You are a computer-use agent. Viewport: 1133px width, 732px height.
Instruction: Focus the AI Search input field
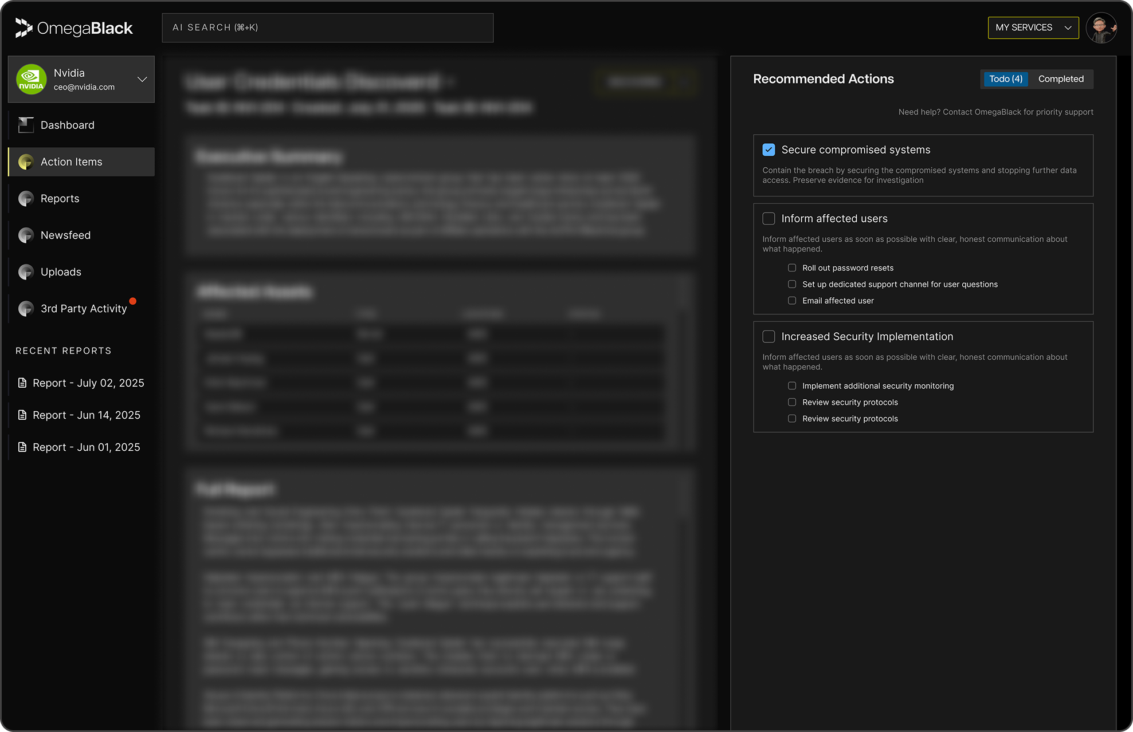tap(327, 27)
